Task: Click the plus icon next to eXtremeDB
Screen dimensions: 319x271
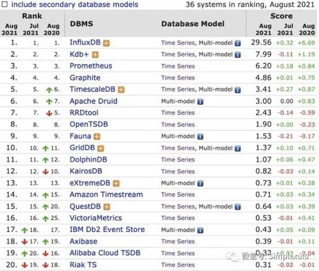Action: [116, 183]
